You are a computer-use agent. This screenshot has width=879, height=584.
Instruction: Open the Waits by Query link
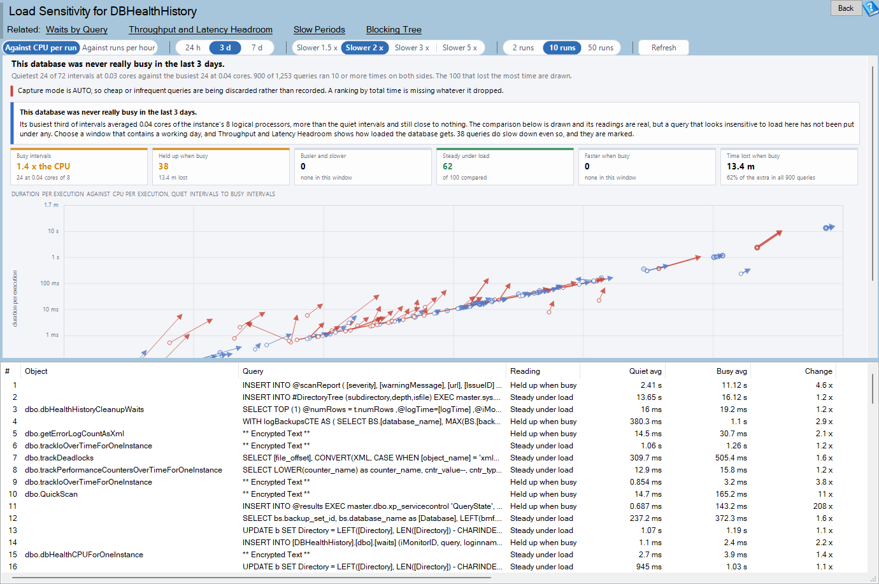coord(76,29)
